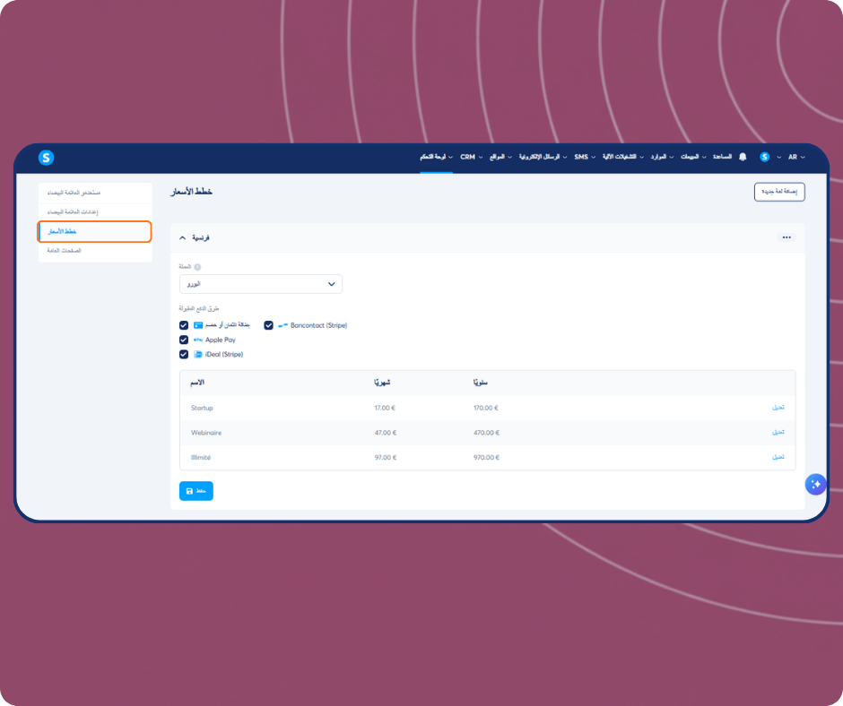Click the سنويًا column header
The image size is (843, 706).
click(x=481, y=383)
